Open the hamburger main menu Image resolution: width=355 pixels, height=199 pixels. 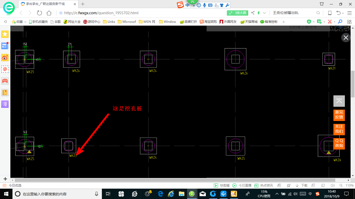click(349, 13)
